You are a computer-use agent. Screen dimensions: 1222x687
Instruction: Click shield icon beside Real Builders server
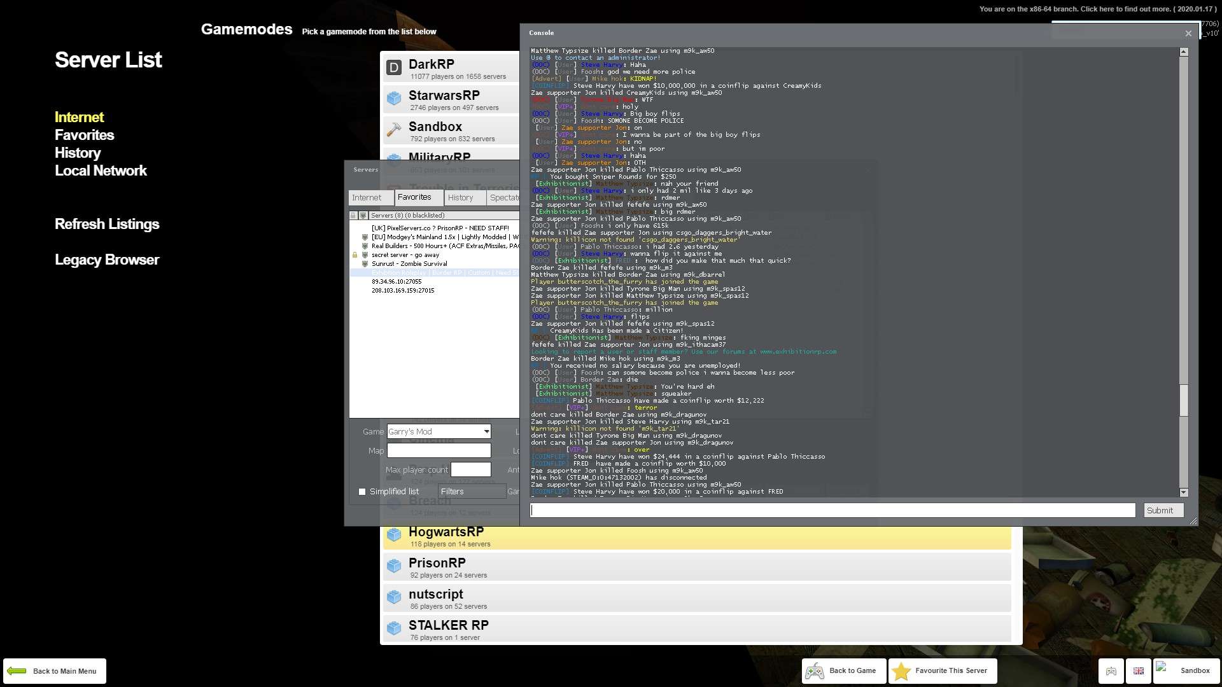[x=365, y=246]
